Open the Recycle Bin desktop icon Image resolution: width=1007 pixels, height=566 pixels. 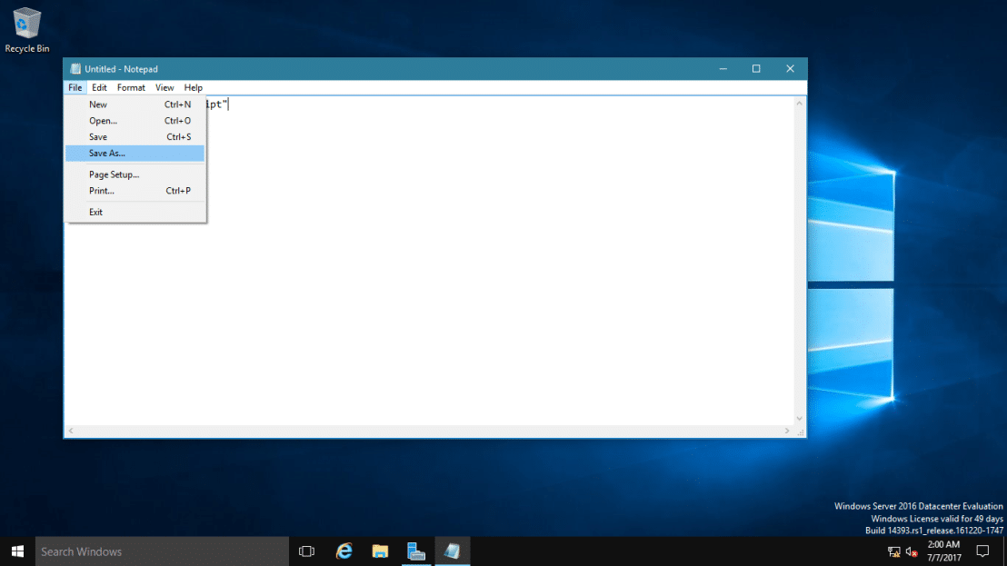[x=27, y=30]
